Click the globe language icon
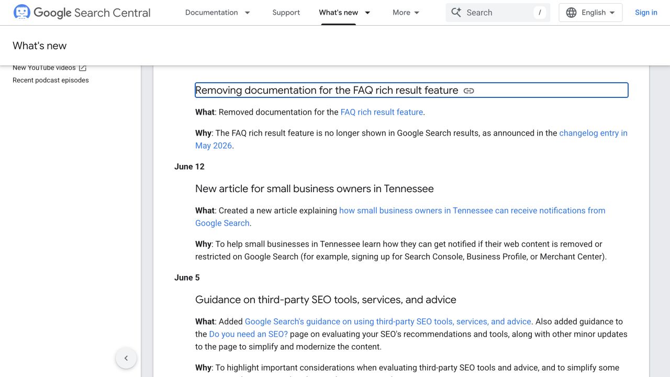This screenshot has width=670, height=377. coord(572,13)
